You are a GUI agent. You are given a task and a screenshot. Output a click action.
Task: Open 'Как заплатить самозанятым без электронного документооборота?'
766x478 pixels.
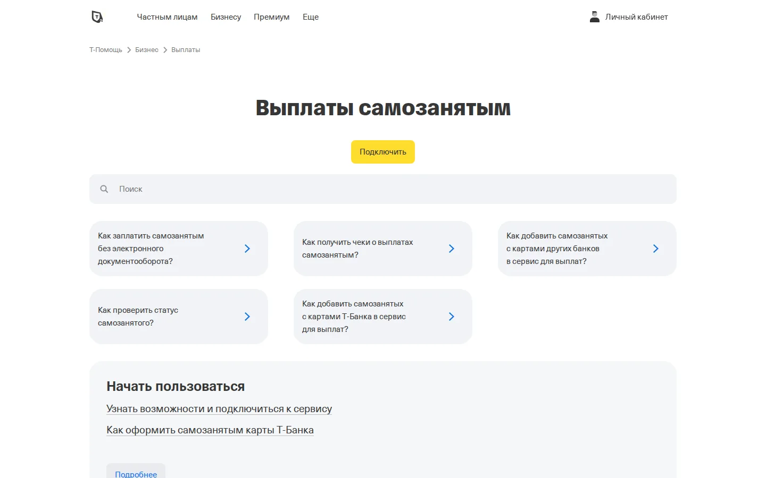[x=179, y=249]
